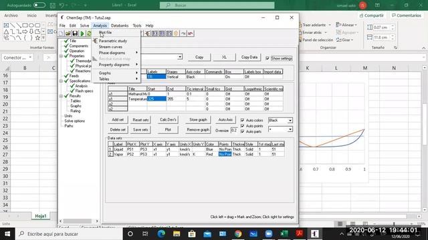428x240 pixels.
Task: Toggle Excel Autoguardado switch
Action: [x=39, y=5]
